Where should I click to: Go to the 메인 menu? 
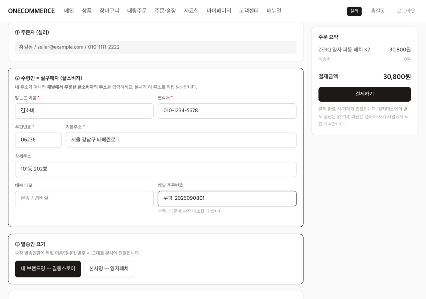coord(69,11)
